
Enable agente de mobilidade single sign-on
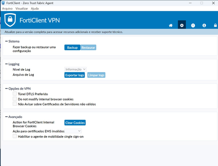pos(15,136)
